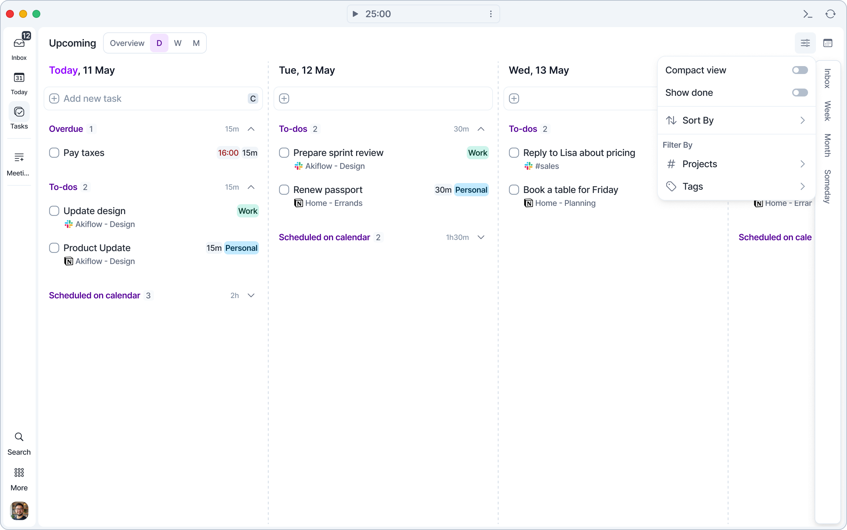This screenshot has height=530, width=847.
Task: Open the vertical Week side tab
Action: tap(827, 111)
